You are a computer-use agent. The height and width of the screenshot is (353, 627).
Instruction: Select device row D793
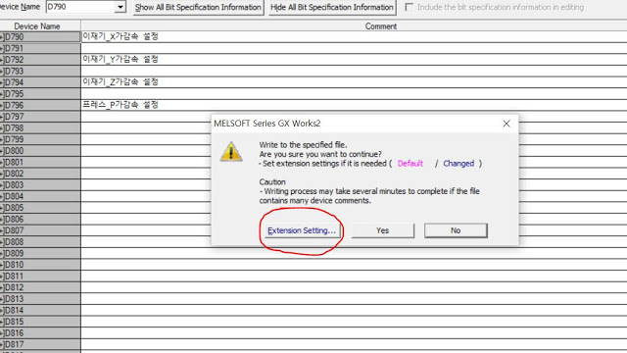point(40,72)
